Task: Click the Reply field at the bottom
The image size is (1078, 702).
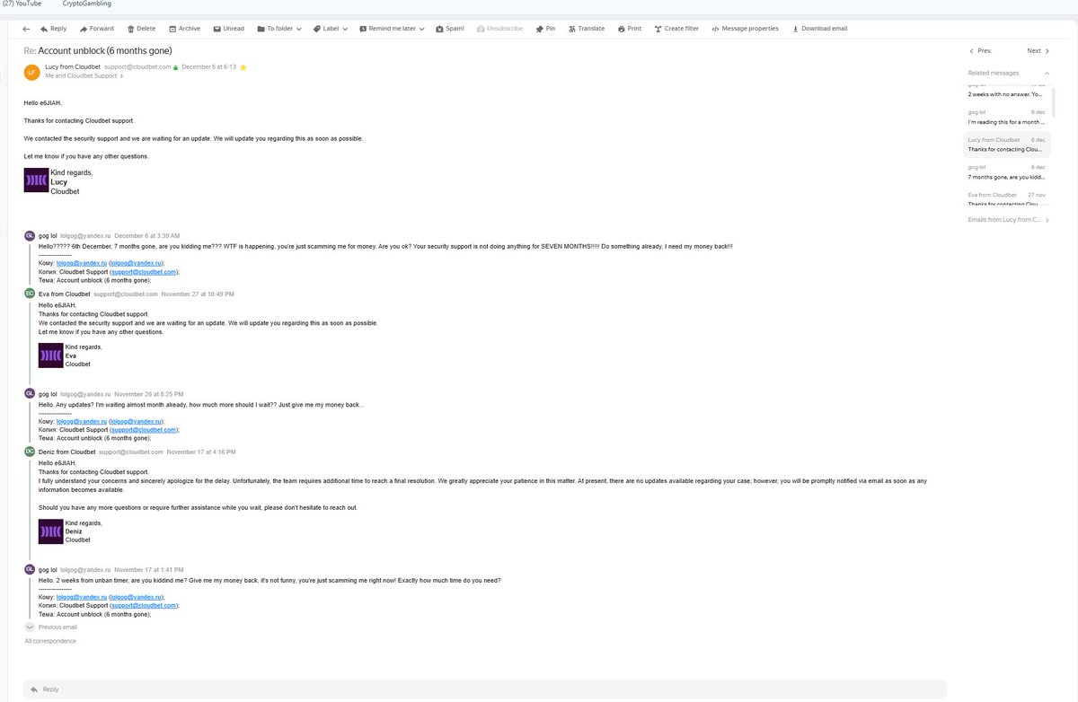Action: click(485, 689)
